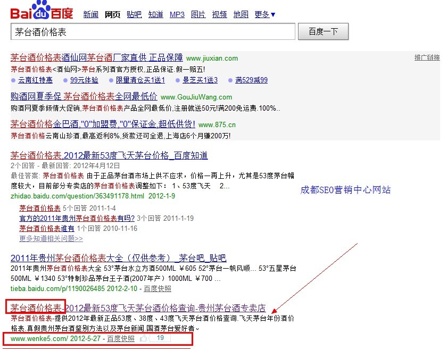Viewport: 447px width, 349px height.
Task: Click the 限量清仓买1送1 sublink
Action: point(140,80)
